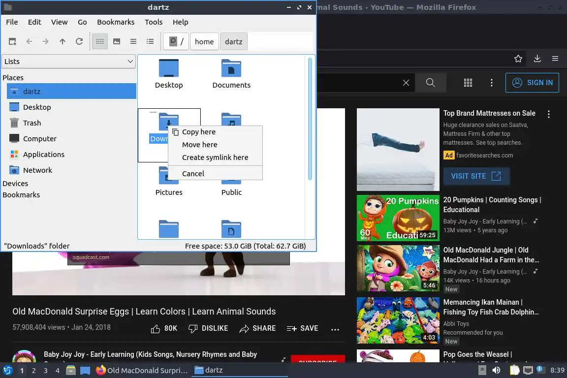Open the Lists side pane dropdown

point(69,62)
